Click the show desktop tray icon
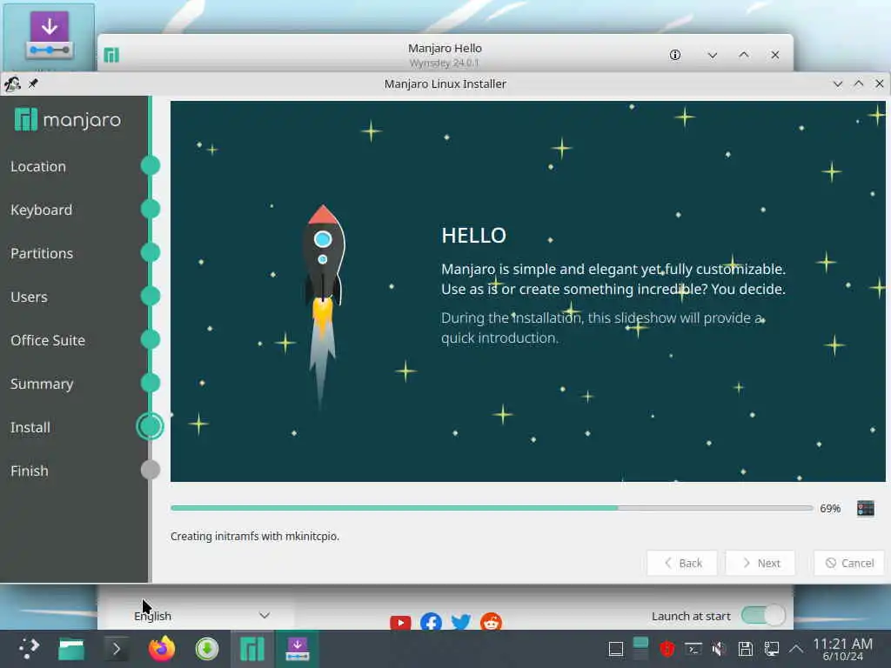This screenshot has height=668, width=891. pyautogui.click(x=616, y=649)
